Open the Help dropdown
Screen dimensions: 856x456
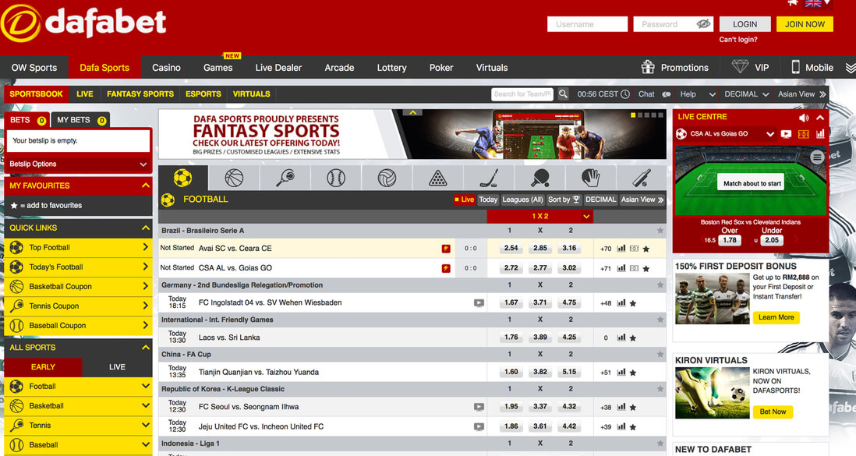[698, 94]
